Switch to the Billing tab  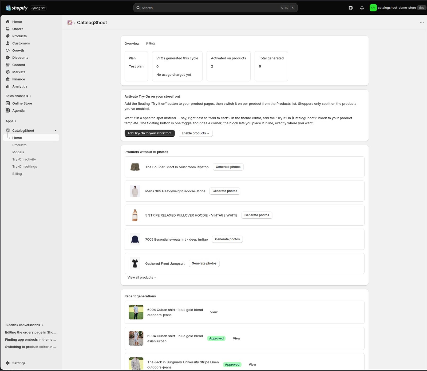[x=150, y=43]
